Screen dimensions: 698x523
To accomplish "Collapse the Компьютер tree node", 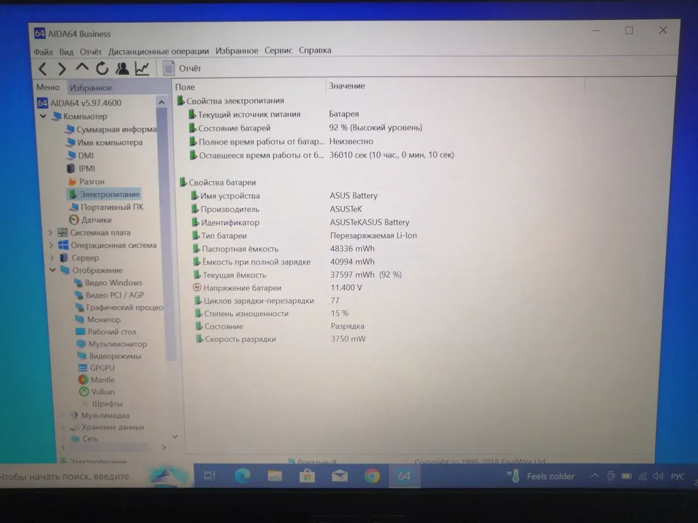I will [43, 116].
